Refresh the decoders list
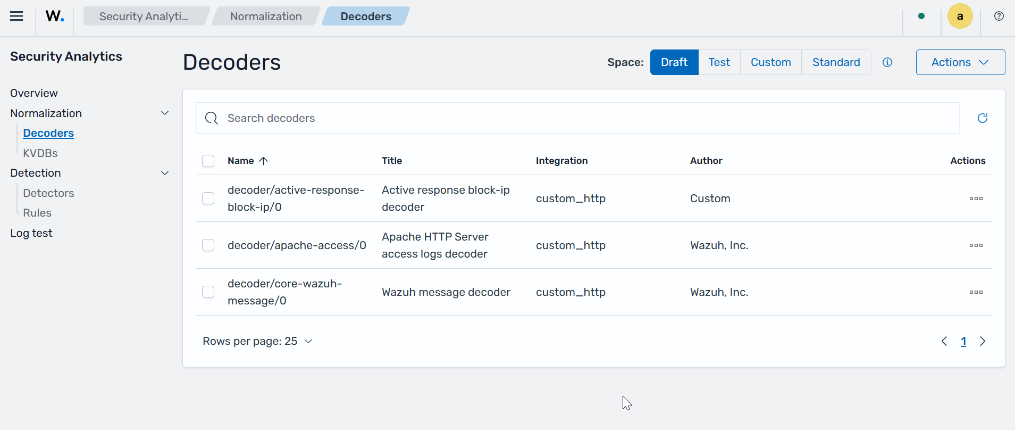The image size is (1015, 430). [x=983, y=118]
